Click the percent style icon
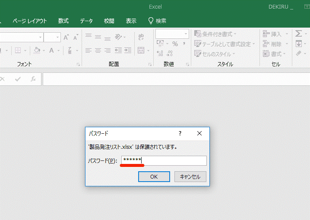Viewport: 310px width, 220px height. pyautogui.click(x=175, y=44)
